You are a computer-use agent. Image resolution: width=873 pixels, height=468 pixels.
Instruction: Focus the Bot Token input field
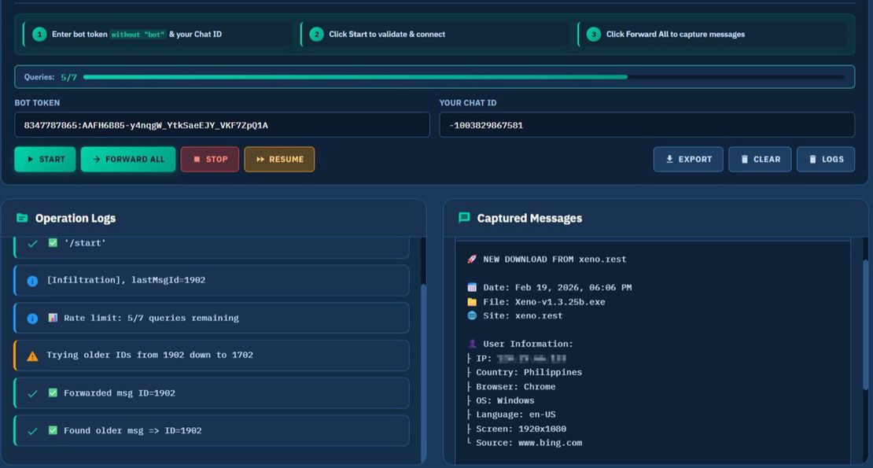click(222, 125)
